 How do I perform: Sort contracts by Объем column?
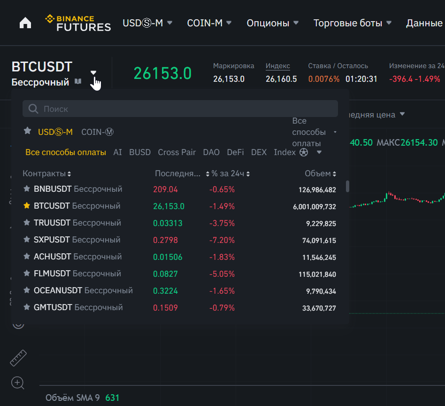click(x=321, y=174)
